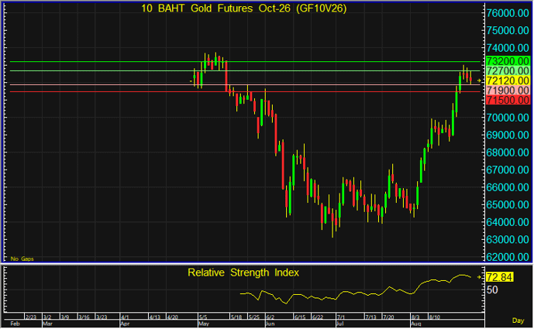Click the 3/2 date label
The width and height of the screenshot is (534, 329).
(x=47, y=317)
